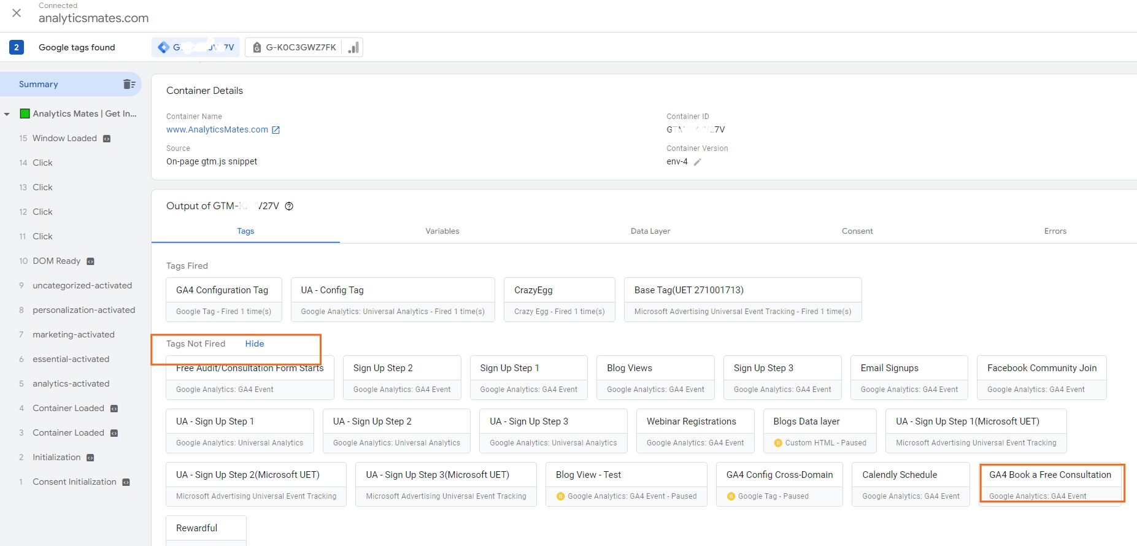Click paused icon on Blogs Data layer
The height and width of the screenshot is (546, 1137).
778,443
